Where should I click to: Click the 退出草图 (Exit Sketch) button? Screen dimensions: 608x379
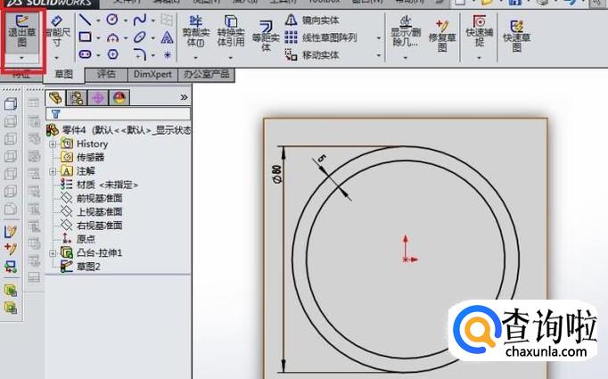point(21,31)
